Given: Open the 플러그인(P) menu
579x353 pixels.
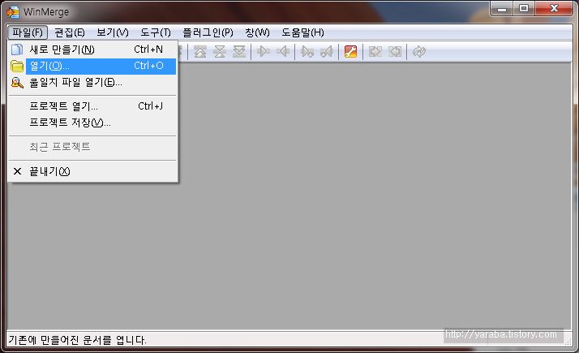Looking at the screenshot, I should (208, 32).
